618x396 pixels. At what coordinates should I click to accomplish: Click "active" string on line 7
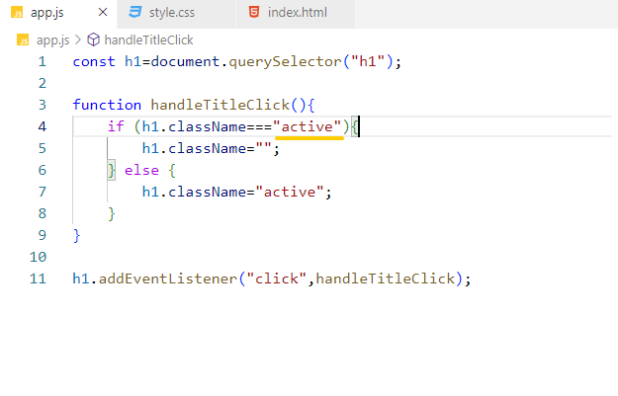pyautogui.click(x=290, y=193)
